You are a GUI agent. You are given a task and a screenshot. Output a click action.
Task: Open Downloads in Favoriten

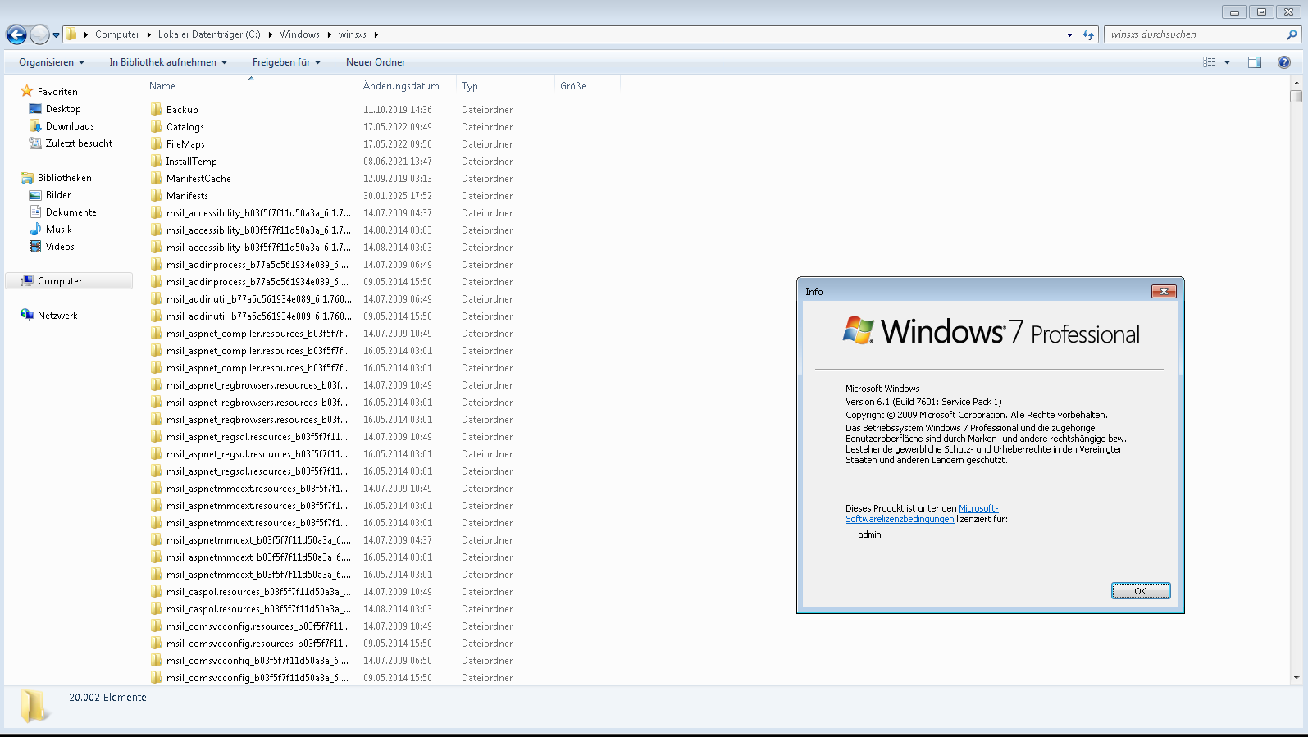(x=70, y=126)
